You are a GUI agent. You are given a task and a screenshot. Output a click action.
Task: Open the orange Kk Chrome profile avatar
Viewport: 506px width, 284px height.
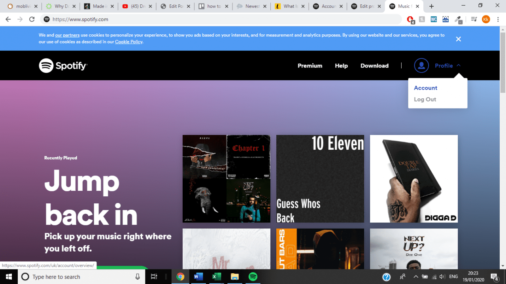pos(486,19)
